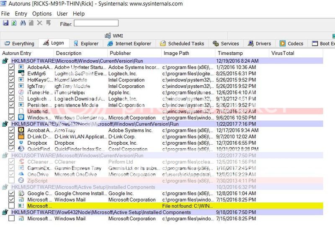Click the Delete X toolbar icon
The height and width of the screenshot is (227, 335).
39,23
